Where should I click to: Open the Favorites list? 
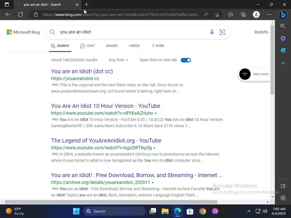(231, 14)
